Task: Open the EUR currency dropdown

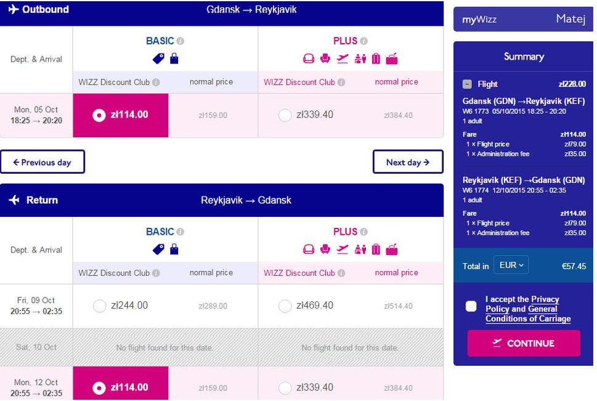Action: [511, 265]
